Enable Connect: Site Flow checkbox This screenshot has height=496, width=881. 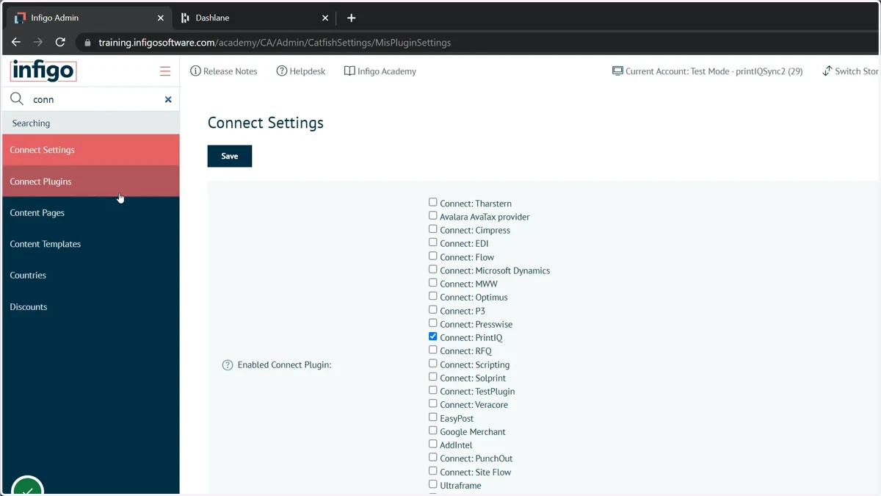tap(433, 471)
